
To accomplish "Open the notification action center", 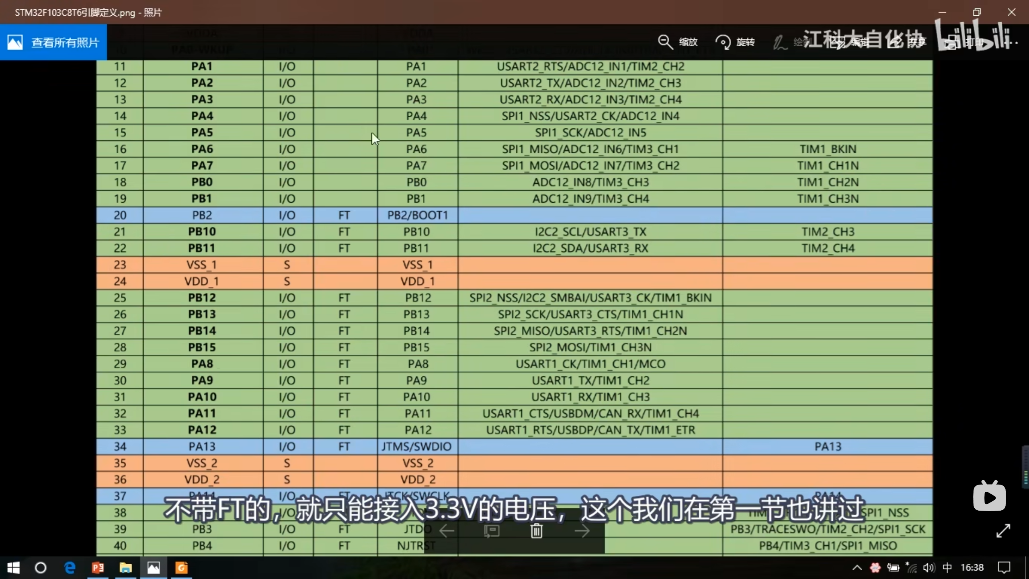I will (1004, 568).
